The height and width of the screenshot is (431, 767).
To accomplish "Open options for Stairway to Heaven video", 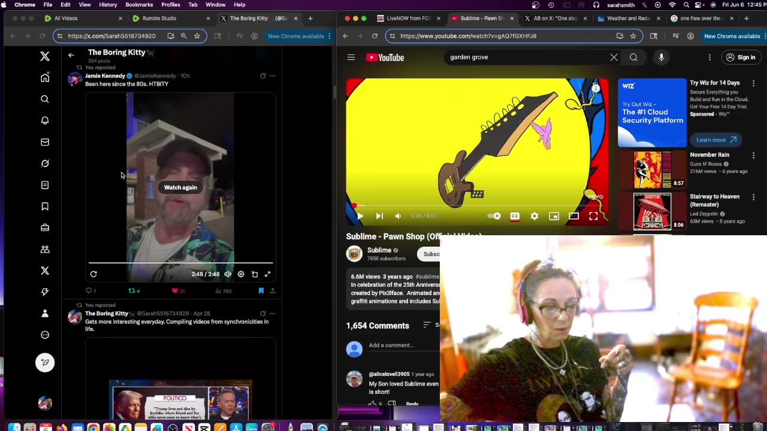I will 754,197.
